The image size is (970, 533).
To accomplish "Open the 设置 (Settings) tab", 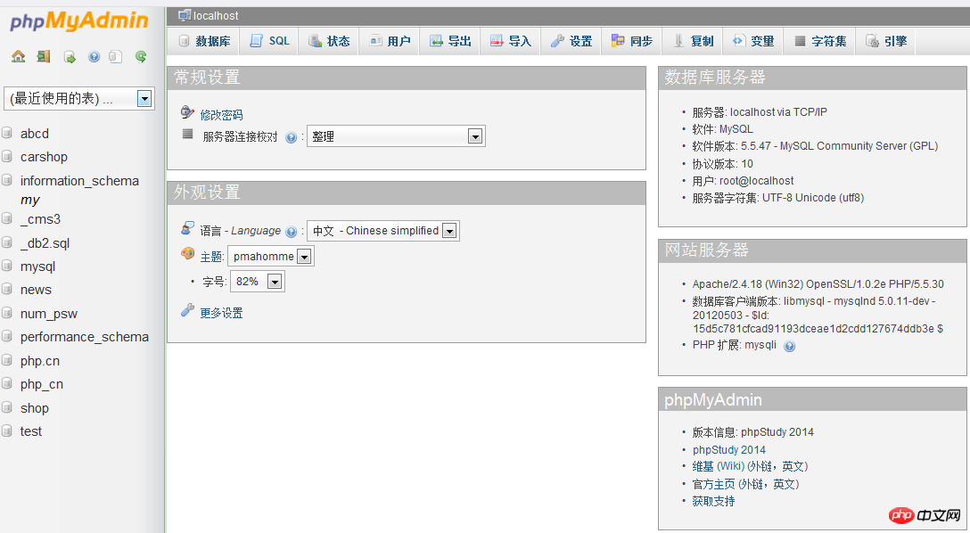I will (571, 41).
